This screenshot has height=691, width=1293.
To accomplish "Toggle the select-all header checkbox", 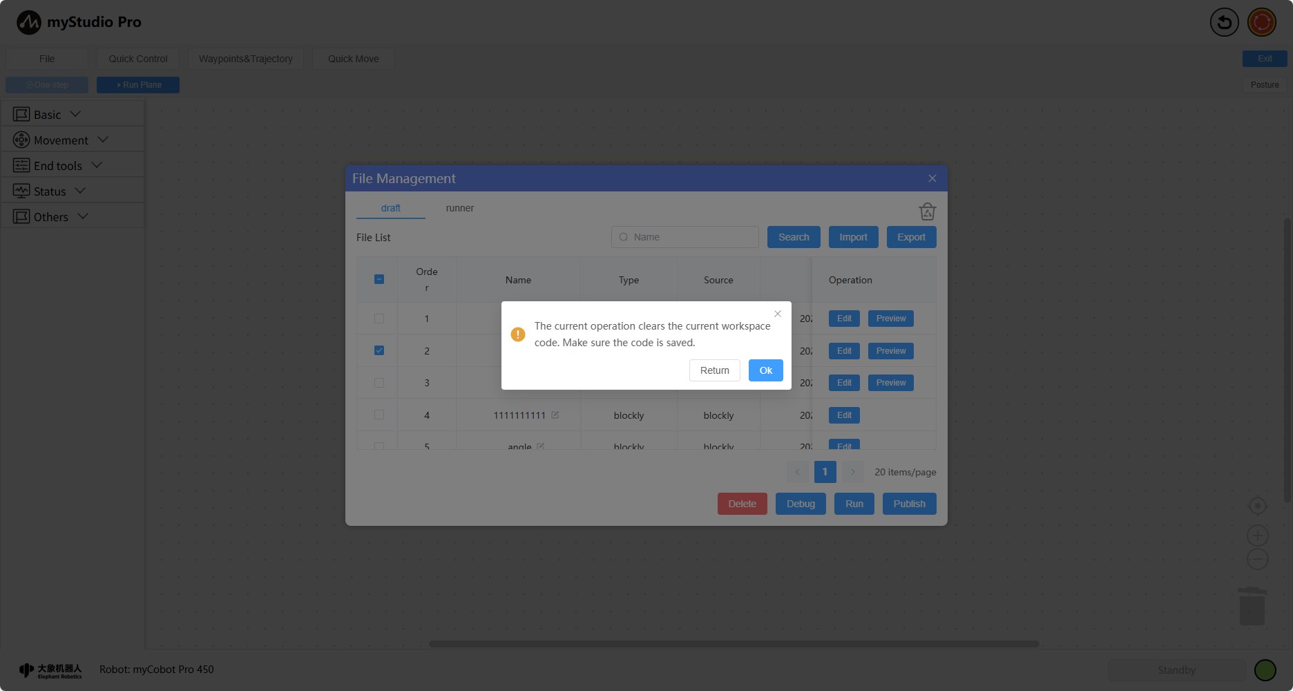I will click(379, 279).
